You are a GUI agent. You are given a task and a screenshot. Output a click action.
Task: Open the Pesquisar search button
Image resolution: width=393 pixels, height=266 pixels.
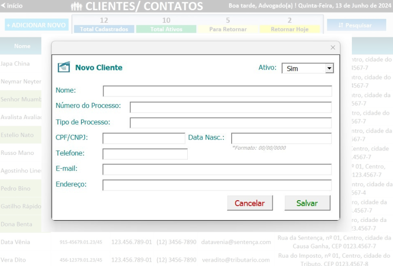(356, 25)
